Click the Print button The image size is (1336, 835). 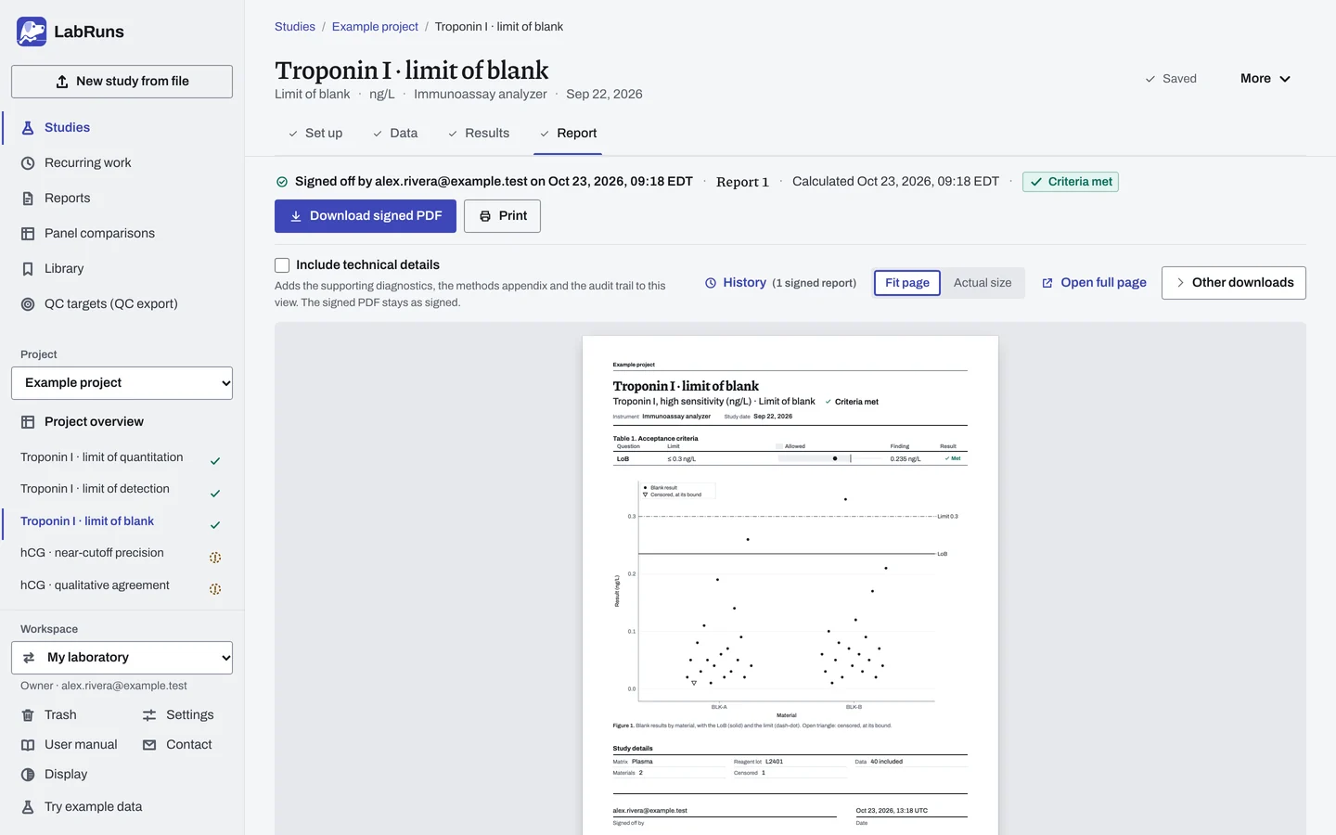(x=502, y=216)
